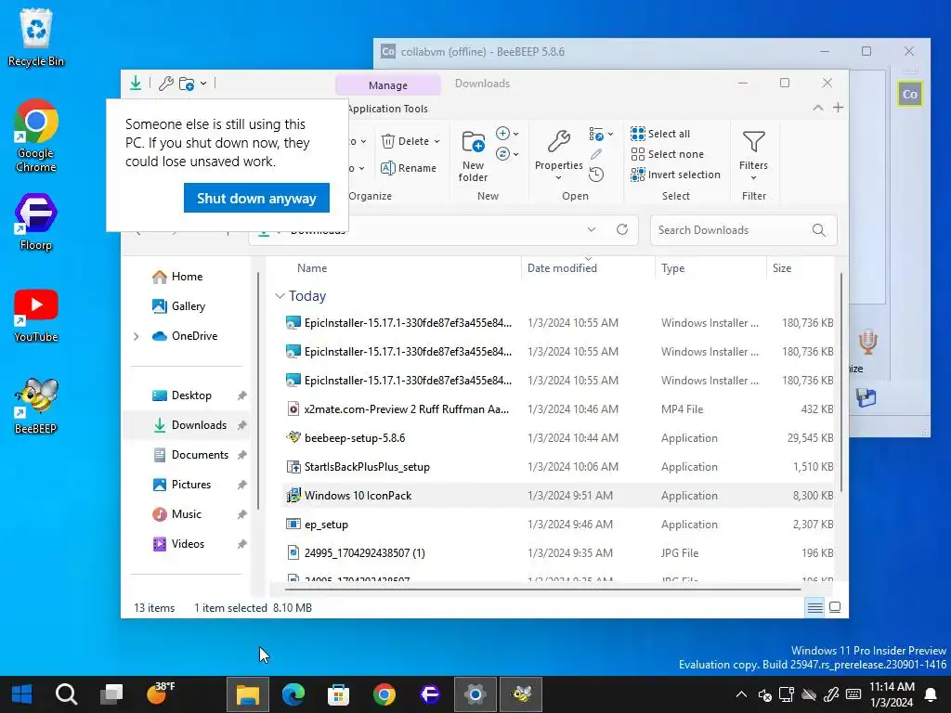Switch to Details view layout

tap(815, 607)
